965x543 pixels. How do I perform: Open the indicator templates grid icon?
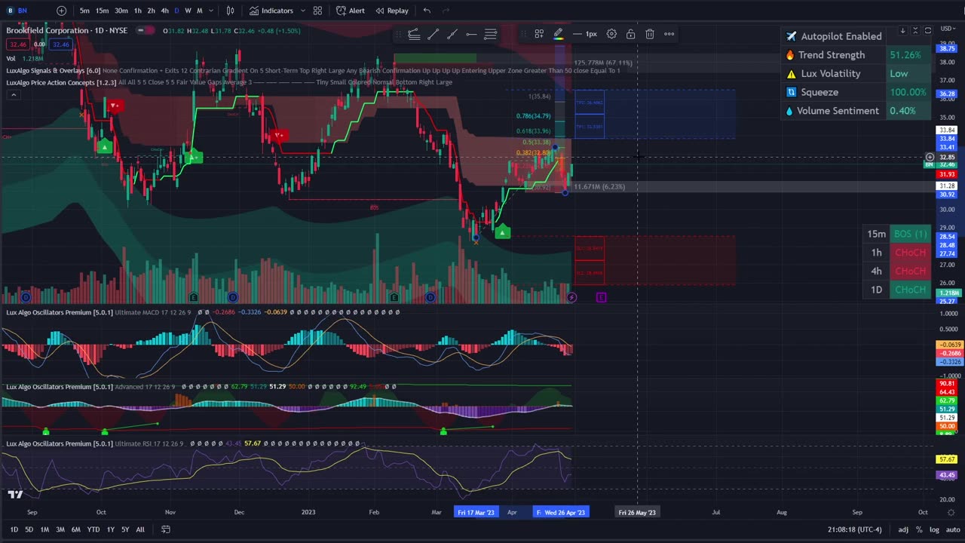coord(318,11)
